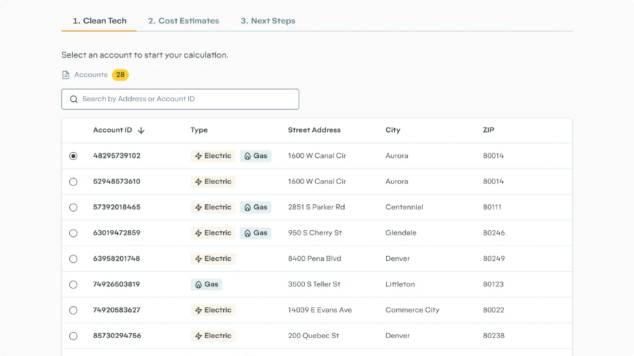Click account ID 63019472859
The height and width of the screenshot is (356, 634).
point(117,233)
